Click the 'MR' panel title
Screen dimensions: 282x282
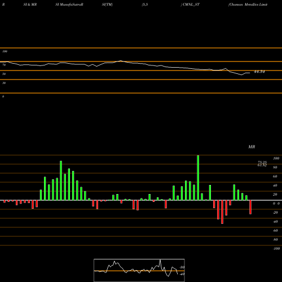pyautogui.click(x=252, y=147)
